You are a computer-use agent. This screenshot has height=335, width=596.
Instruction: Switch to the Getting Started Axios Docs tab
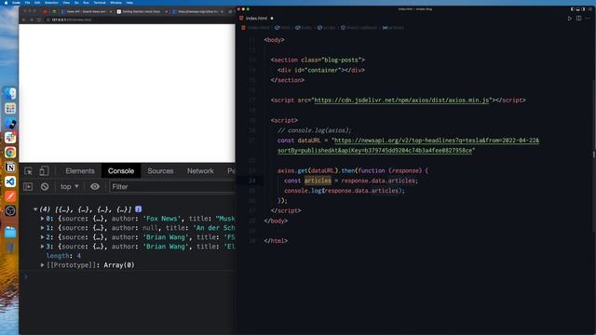pyautogui.click(x=142, y=12)
